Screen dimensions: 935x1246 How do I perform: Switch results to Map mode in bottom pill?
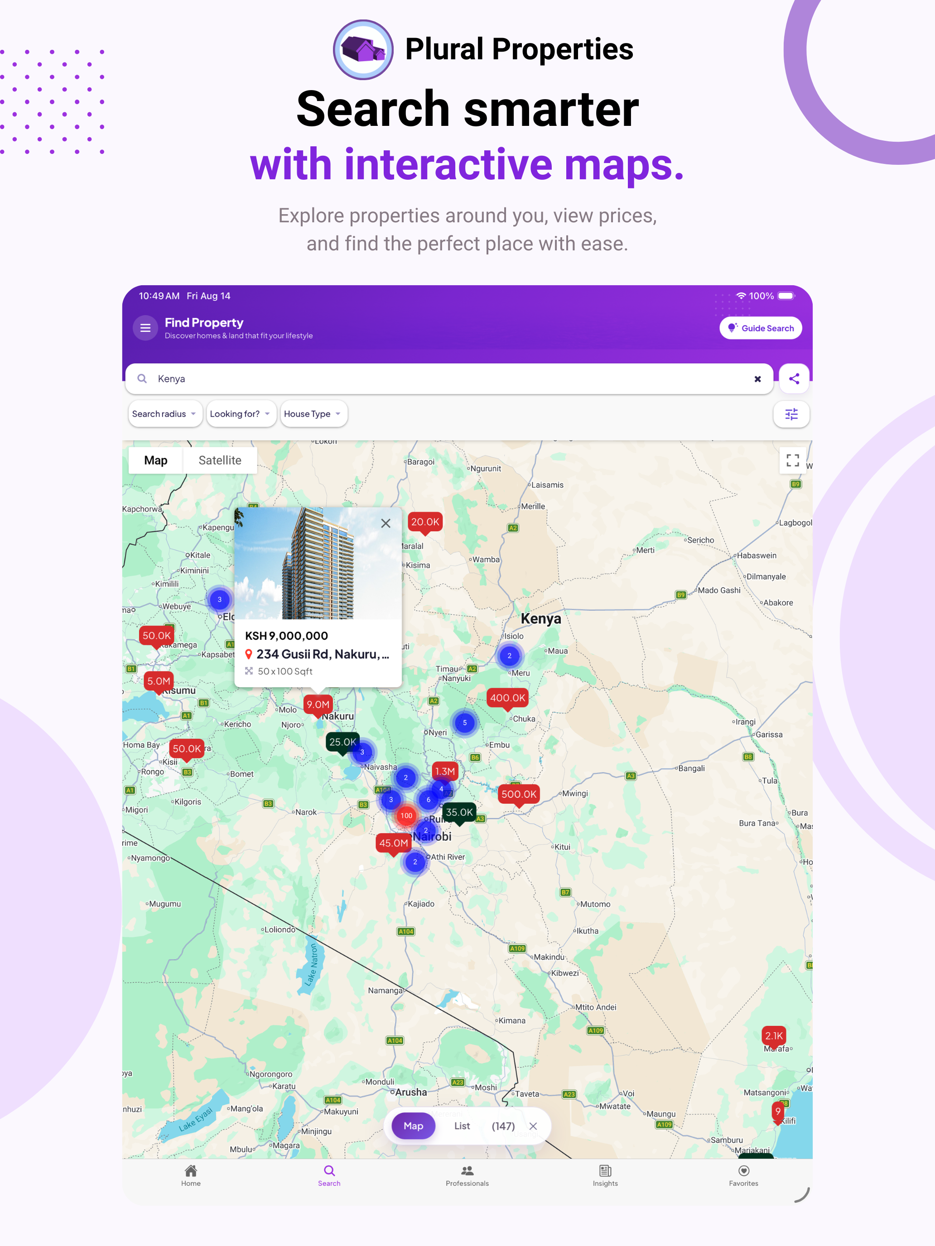click(x=413, y=1126)
